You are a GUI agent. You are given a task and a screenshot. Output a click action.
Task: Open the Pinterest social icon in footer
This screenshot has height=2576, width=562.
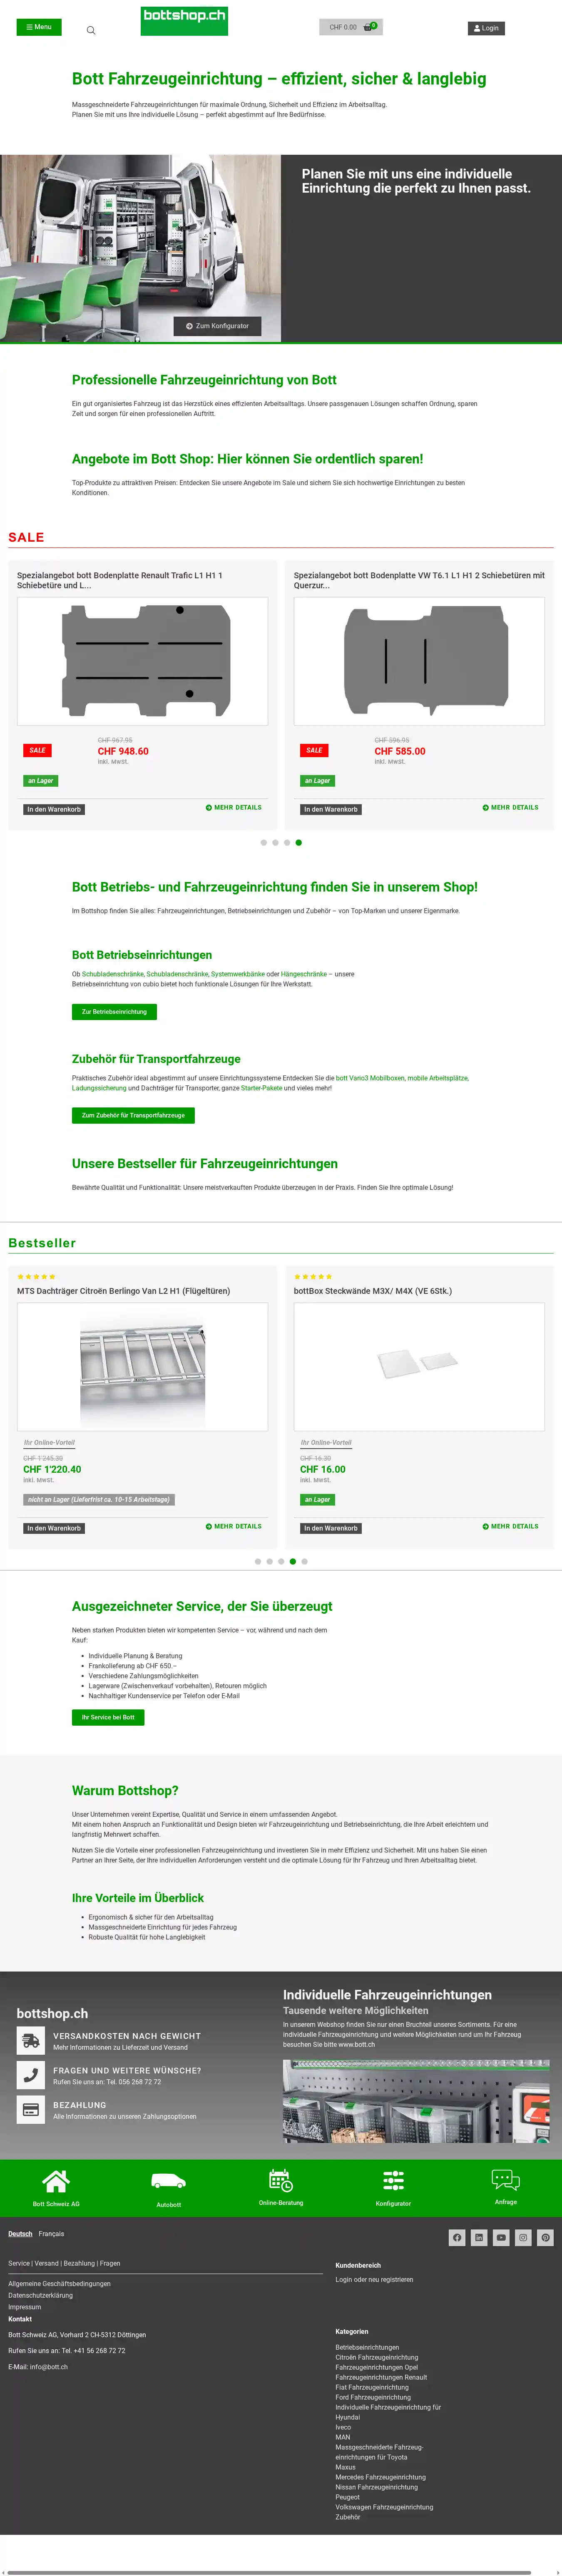545,2237
